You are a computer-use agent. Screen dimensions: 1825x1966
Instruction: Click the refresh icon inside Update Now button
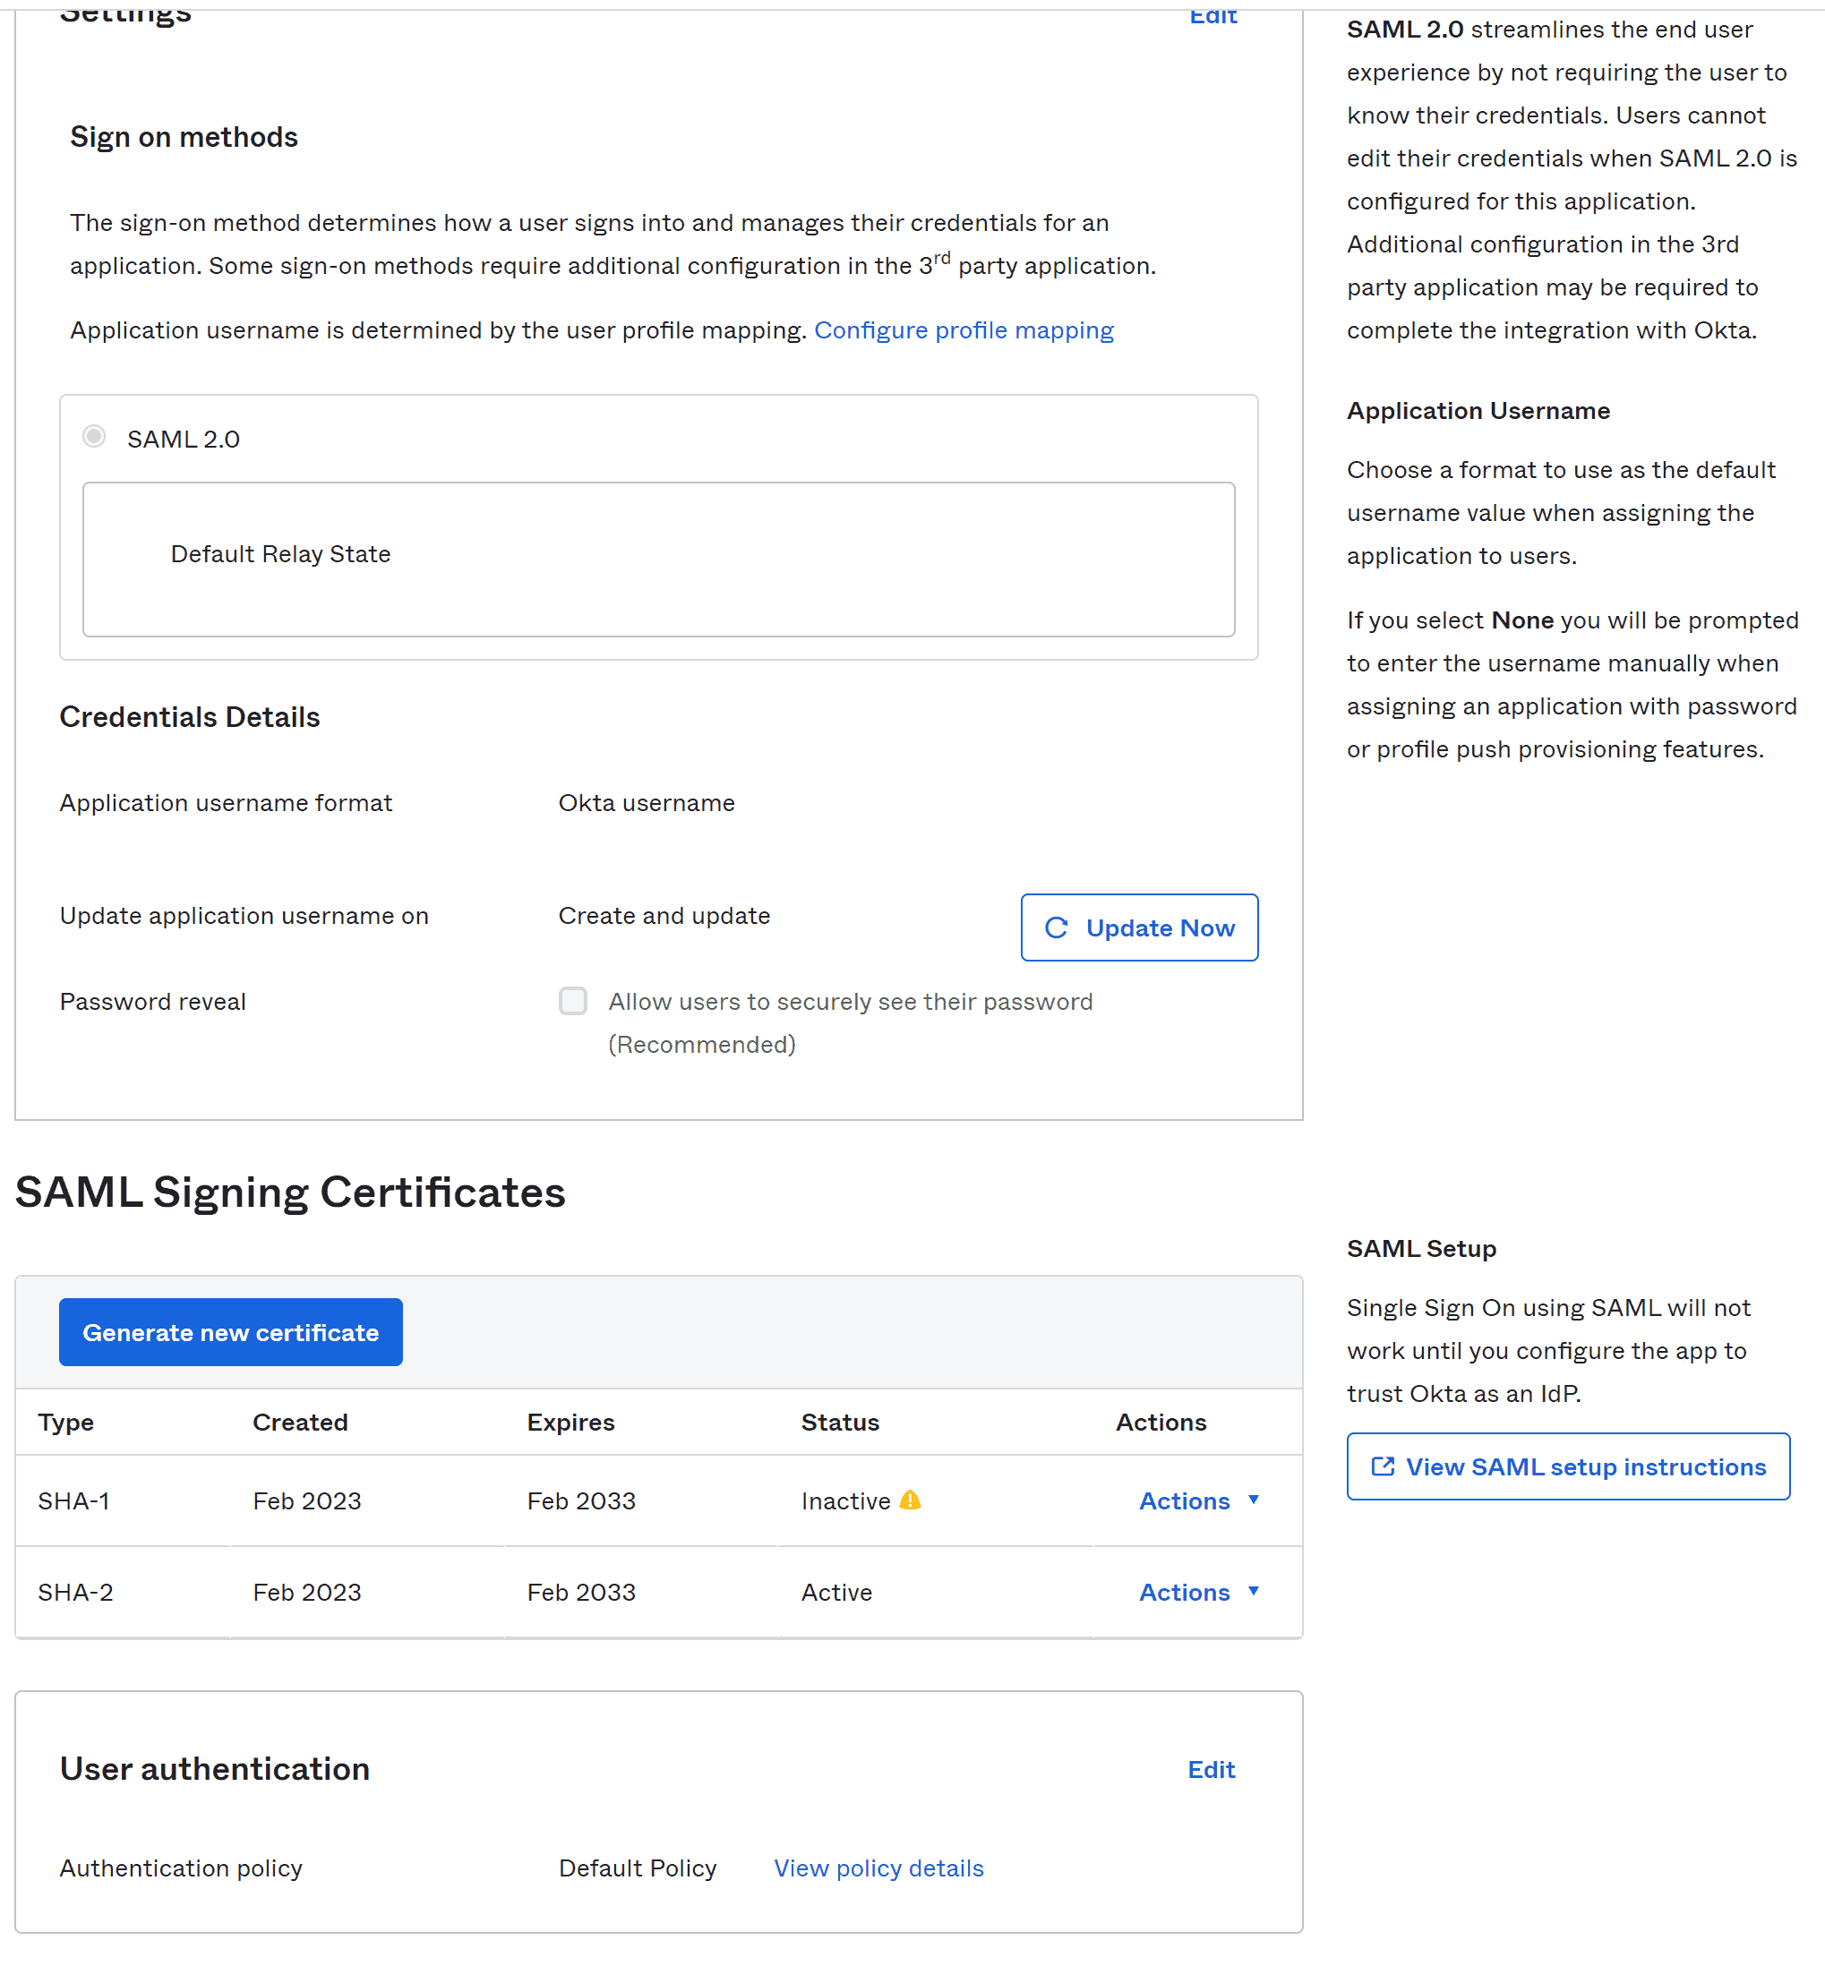pyautogui.click(x=1057, y=927)
